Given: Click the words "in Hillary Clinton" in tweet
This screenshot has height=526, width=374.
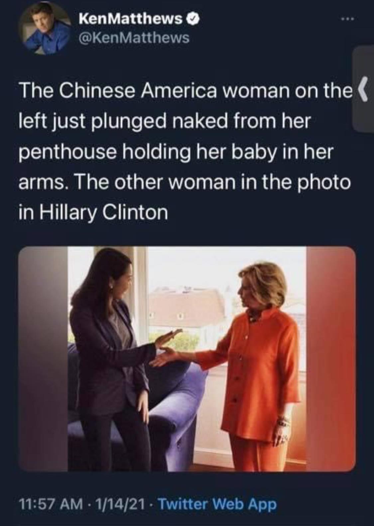Looking at the screenshot, I should point(93,212).
